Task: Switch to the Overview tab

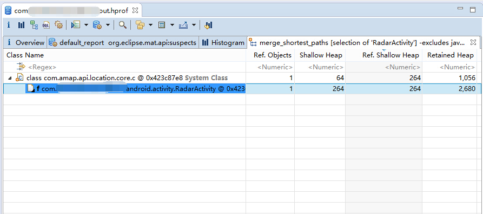Action: [25, 43]
